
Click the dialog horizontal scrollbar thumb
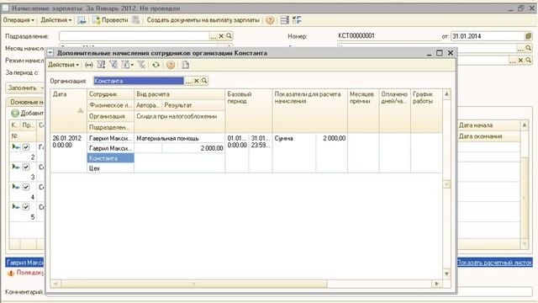click(194, 284)
